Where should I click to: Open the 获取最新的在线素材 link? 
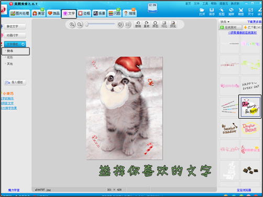pyautogui.click(x=242, y=33)
